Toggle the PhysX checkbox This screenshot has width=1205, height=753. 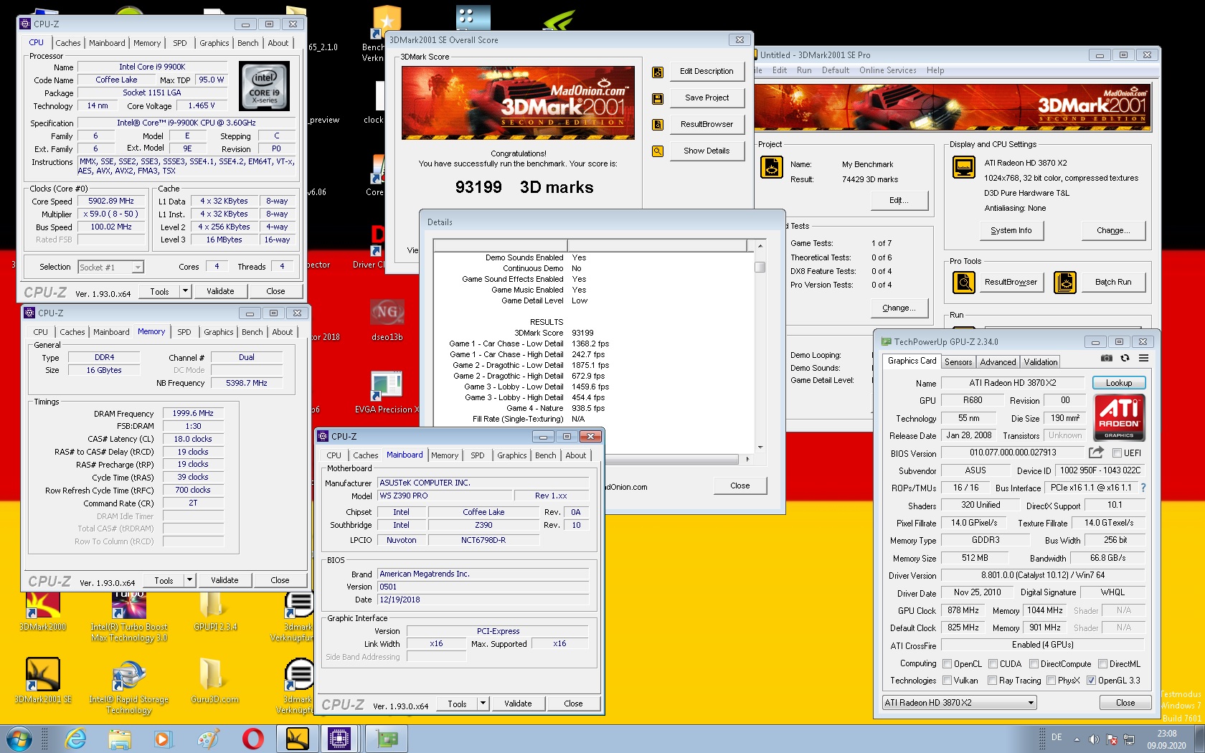(1051, 681)
